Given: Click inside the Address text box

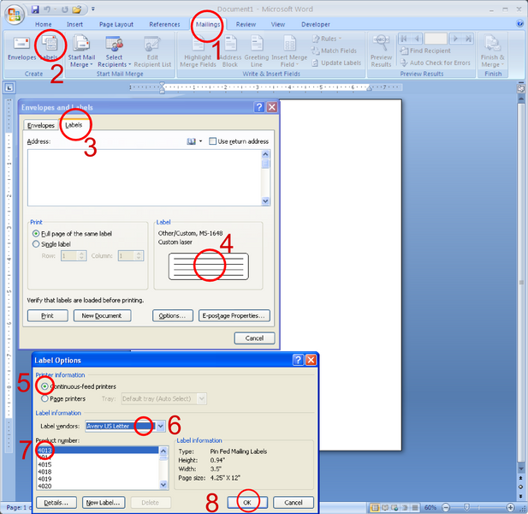Looking at the screenshot, I should tap(145, 177).
